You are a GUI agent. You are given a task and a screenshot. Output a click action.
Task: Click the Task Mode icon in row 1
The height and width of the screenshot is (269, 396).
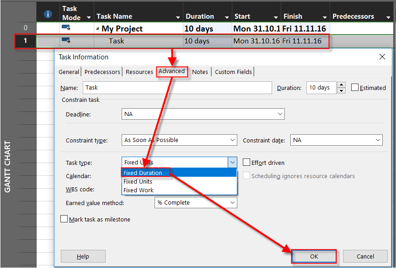(x=66, y=41)
